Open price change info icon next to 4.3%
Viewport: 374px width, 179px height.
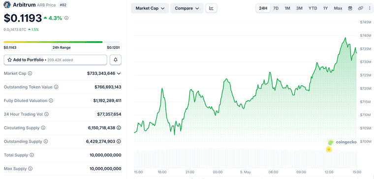click(x=66, y=18)
